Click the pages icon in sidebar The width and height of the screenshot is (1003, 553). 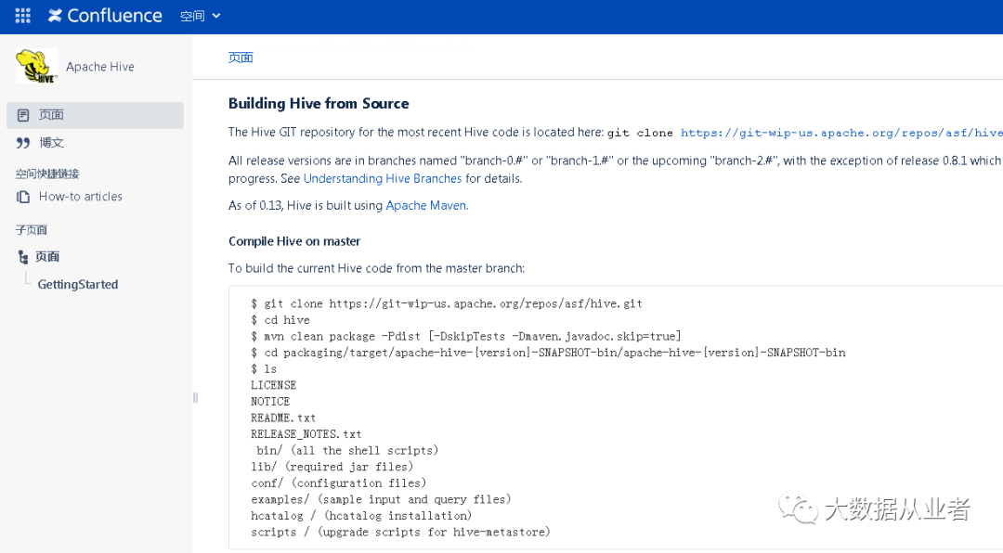[x=23, y=115]
